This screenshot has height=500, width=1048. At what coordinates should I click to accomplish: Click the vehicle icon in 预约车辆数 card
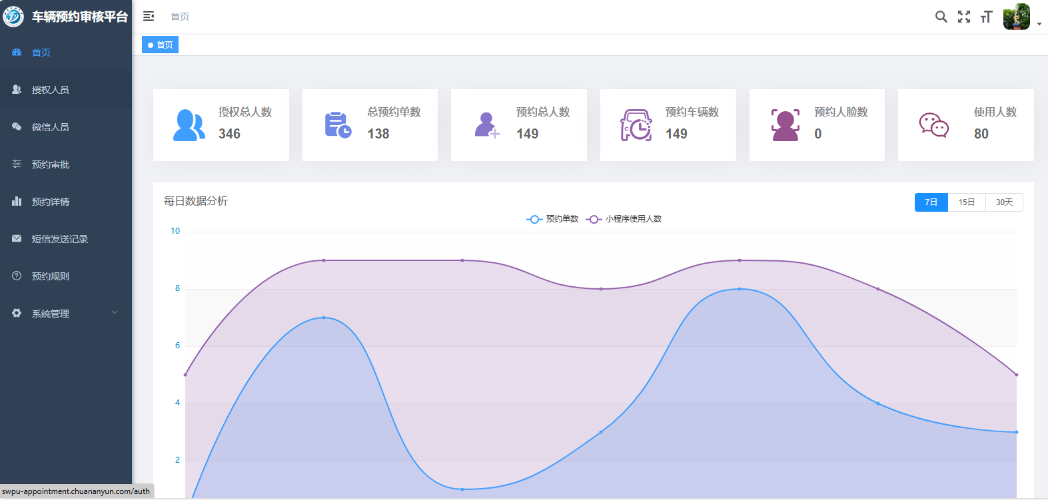(636, 125)
